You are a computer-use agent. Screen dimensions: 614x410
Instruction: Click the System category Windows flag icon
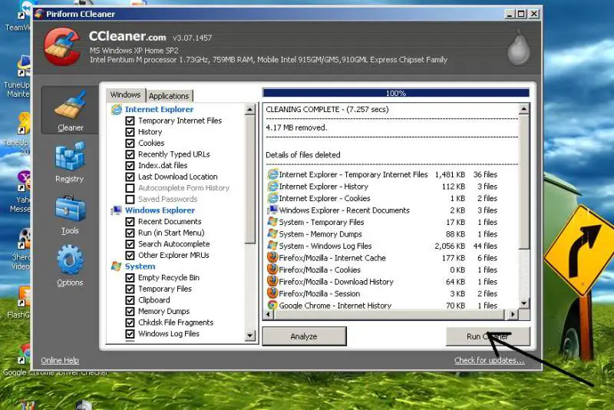tap(117, 266)
